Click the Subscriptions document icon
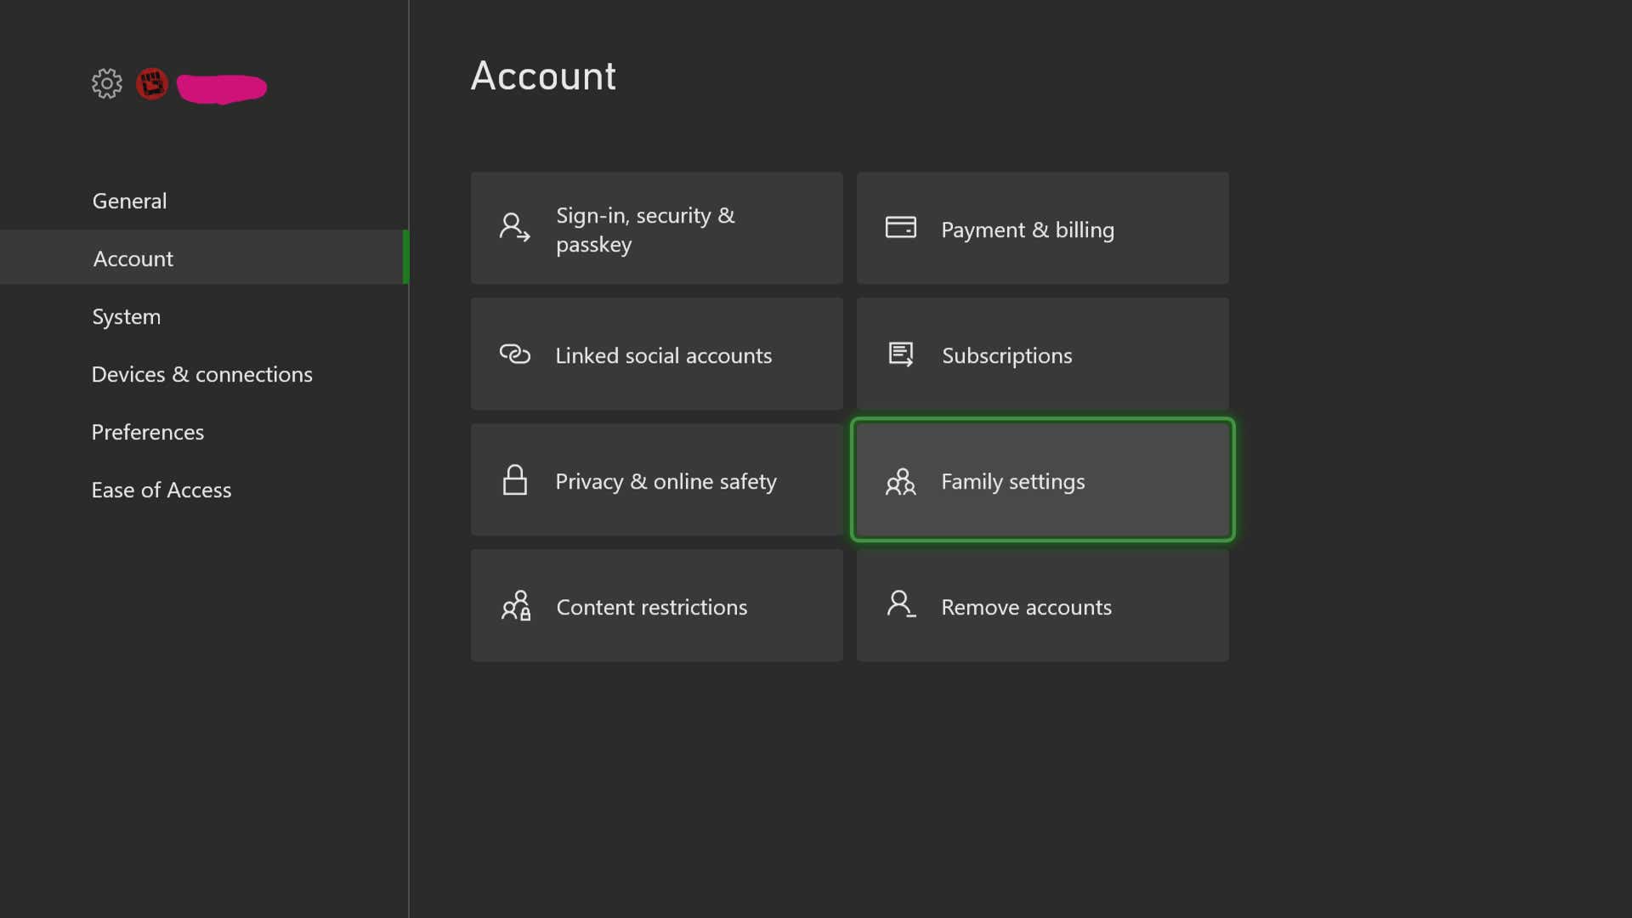 point(901,354)
